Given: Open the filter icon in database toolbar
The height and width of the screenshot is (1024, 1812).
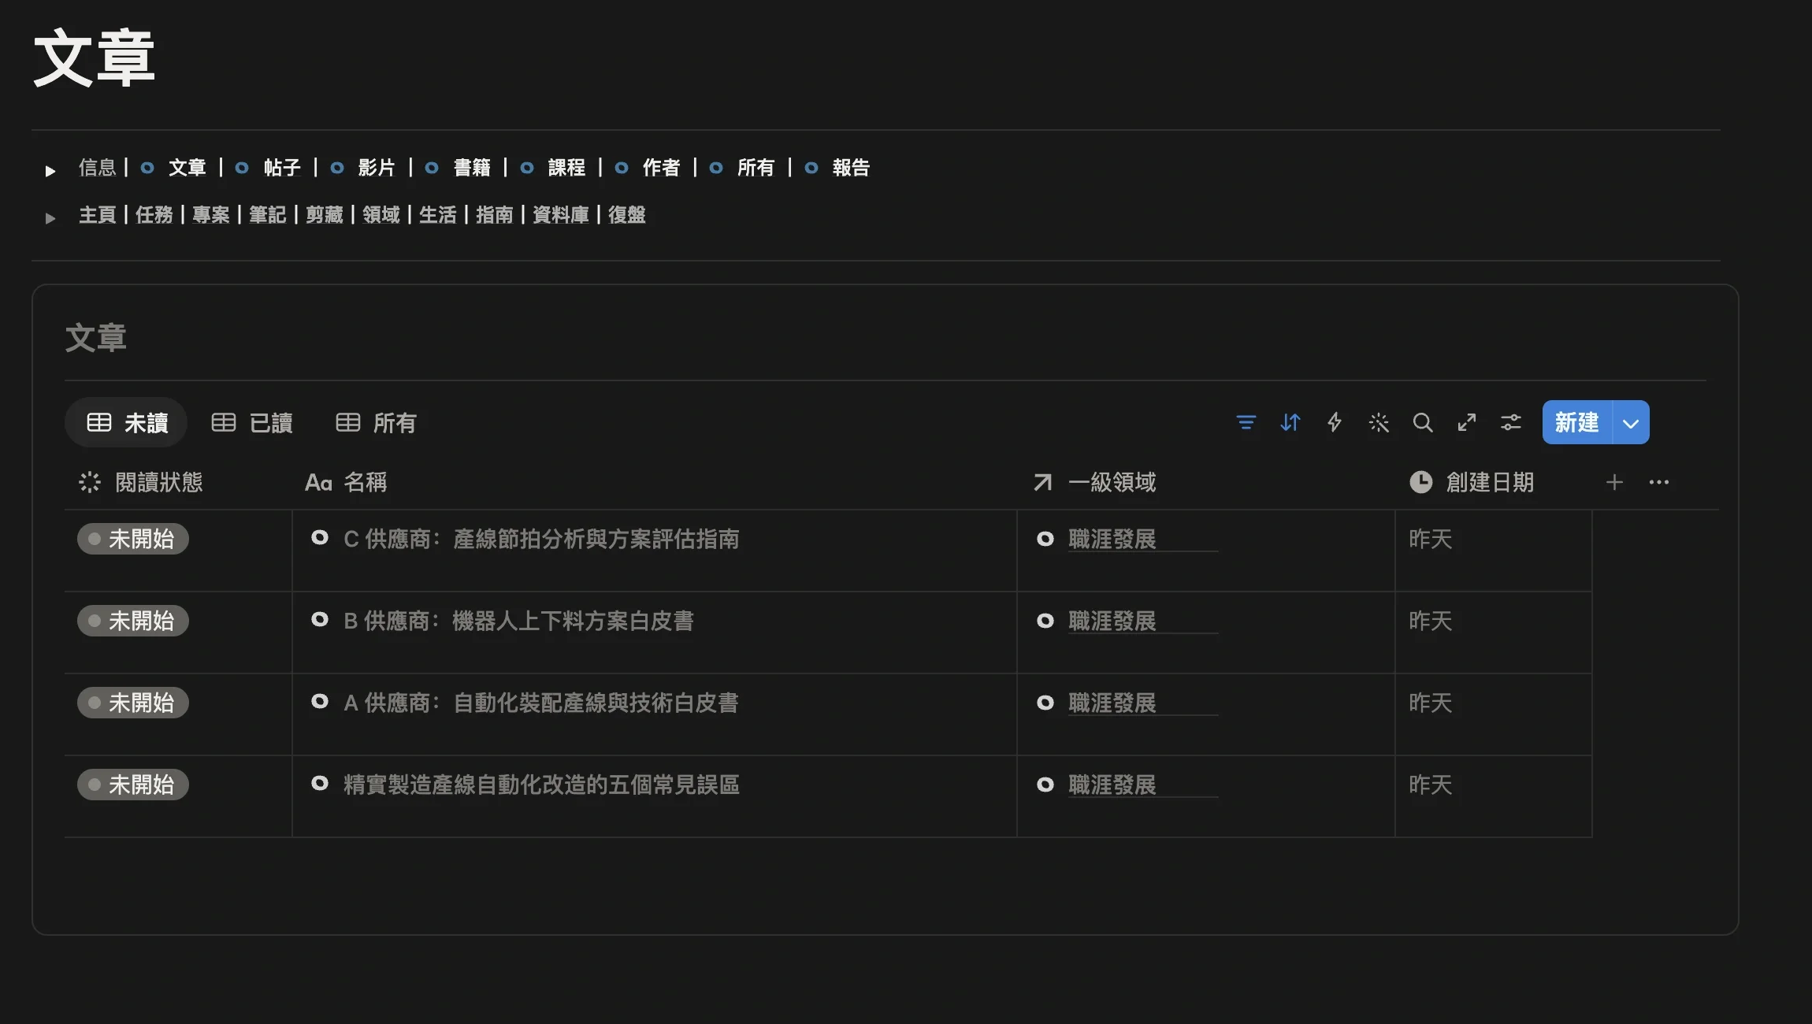Looking at the screenshot, I should pyautogui.click(x=1246, y=423).
